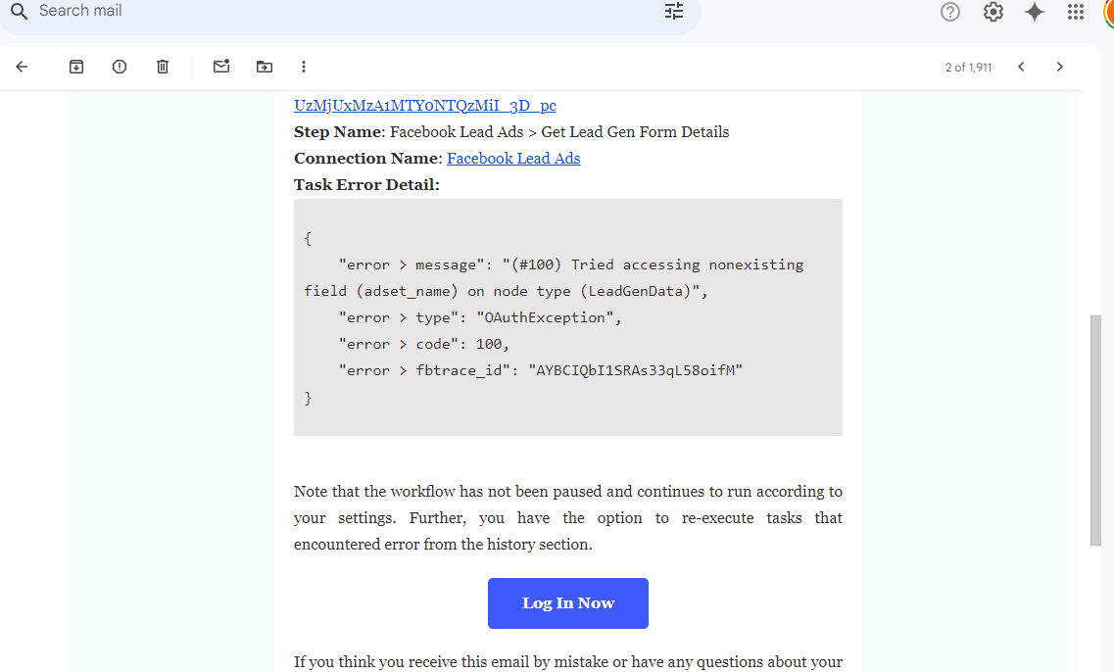The height and width of the screenshot is (672, 1114).
Task: Open the UzMjUxMzA1MTY0NTQzMiI_3D_pc link
Action: point(425,105)
